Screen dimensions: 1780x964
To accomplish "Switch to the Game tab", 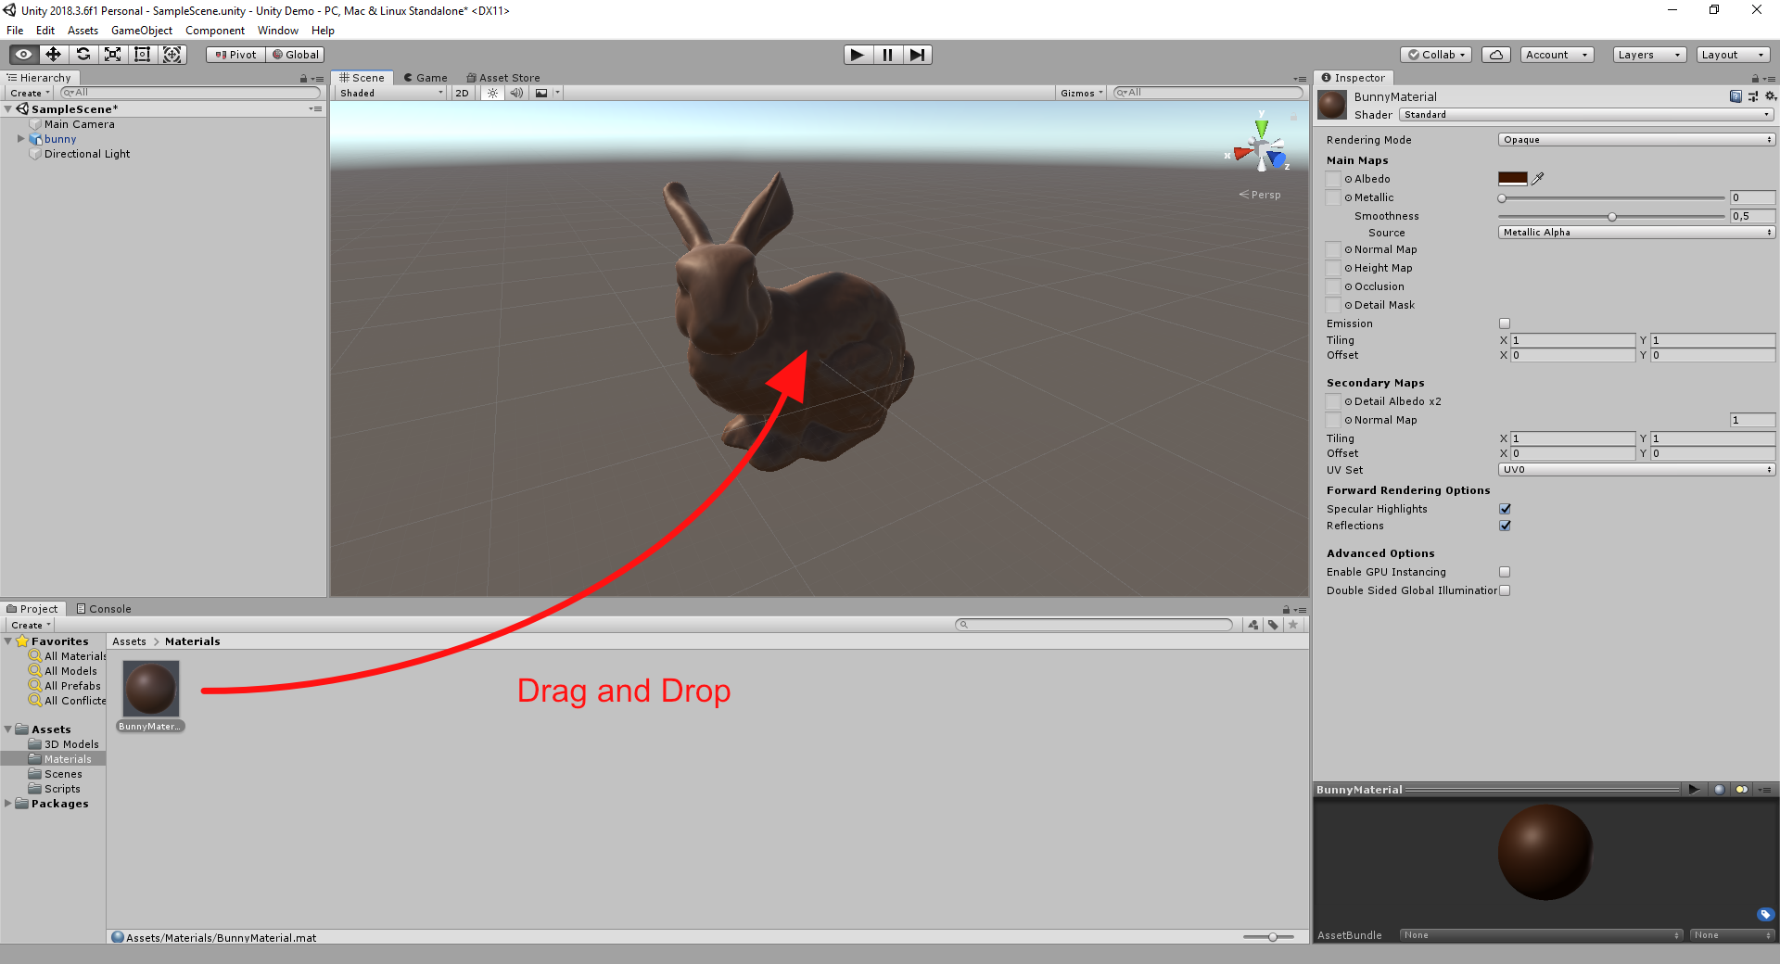I will click(426, 78).
